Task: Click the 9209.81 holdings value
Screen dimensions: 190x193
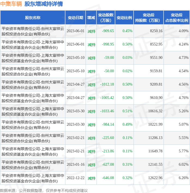Action: [156, 84]
